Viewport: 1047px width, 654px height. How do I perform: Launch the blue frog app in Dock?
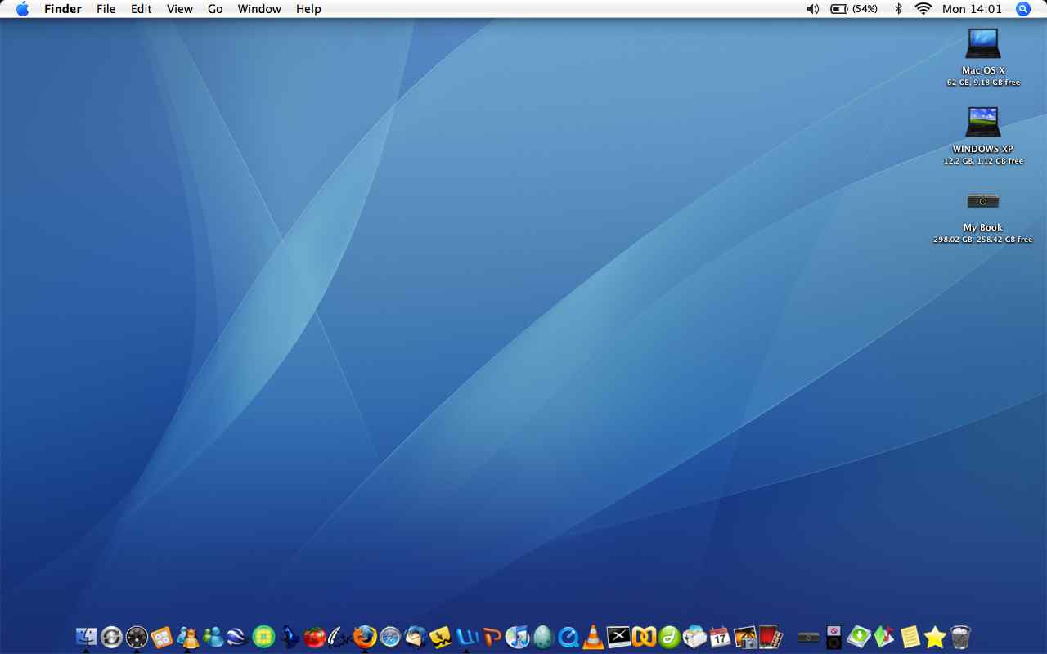pyautogui.click(x=289, y=637)
